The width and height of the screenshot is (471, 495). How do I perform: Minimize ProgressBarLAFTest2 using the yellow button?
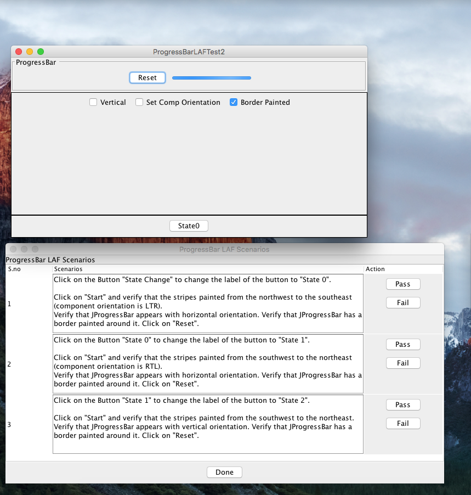30,52
